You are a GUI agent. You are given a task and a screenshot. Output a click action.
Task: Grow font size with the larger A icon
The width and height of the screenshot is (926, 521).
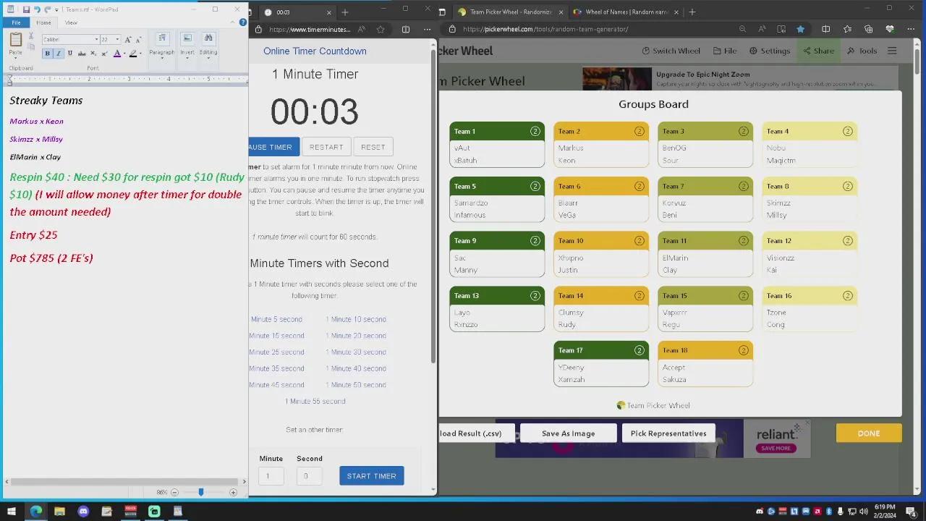point(128,40)
